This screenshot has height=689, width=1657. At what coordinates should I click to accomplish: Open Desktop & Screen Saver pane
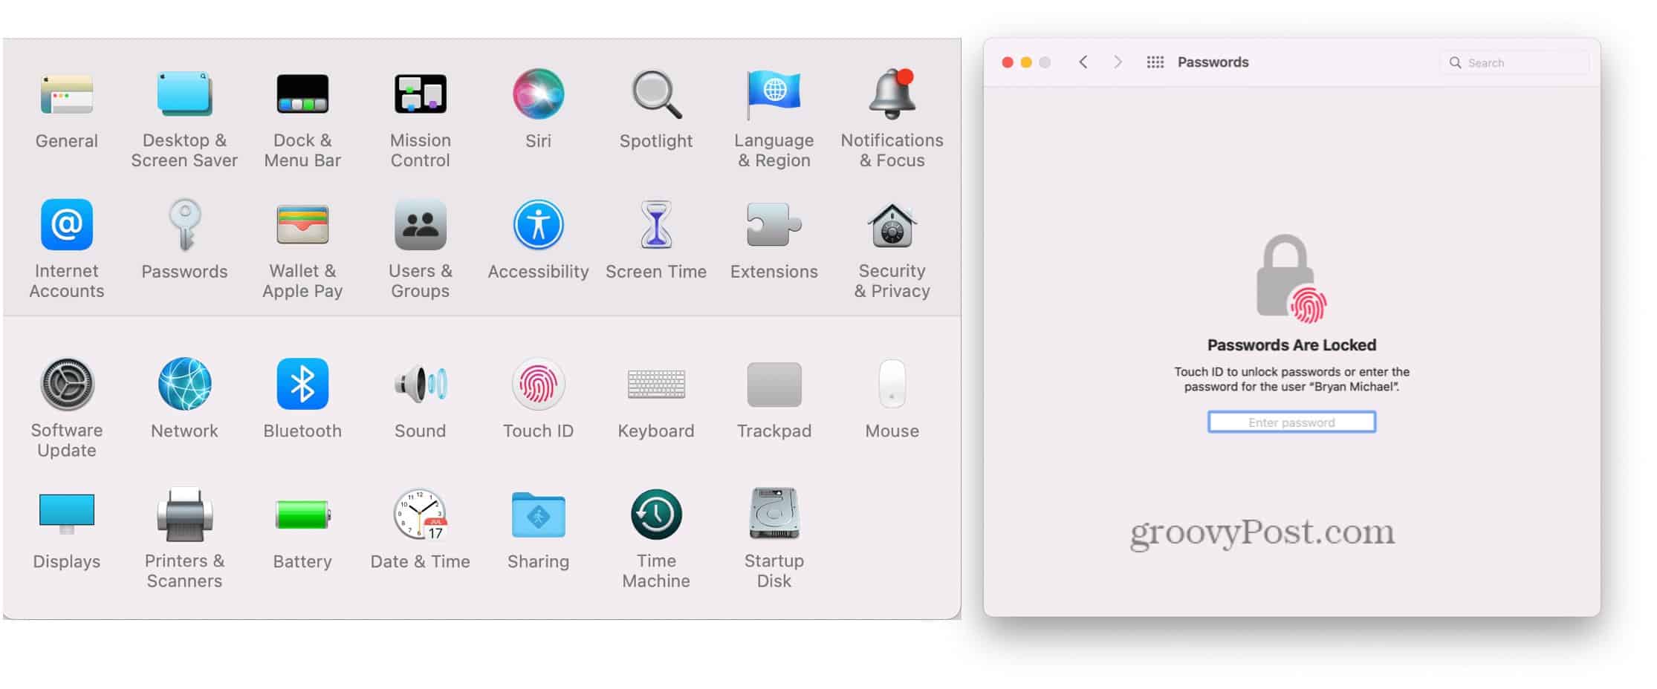click(184, 94)
